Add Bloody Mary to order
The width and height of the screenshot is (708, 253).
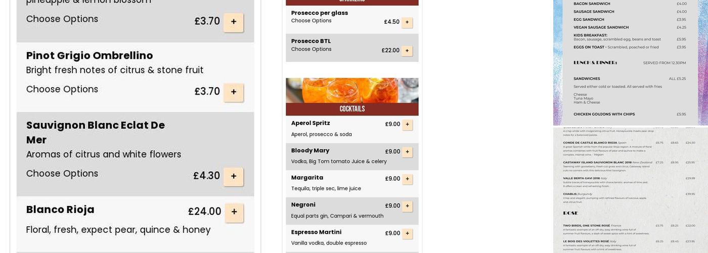[407, 152]
